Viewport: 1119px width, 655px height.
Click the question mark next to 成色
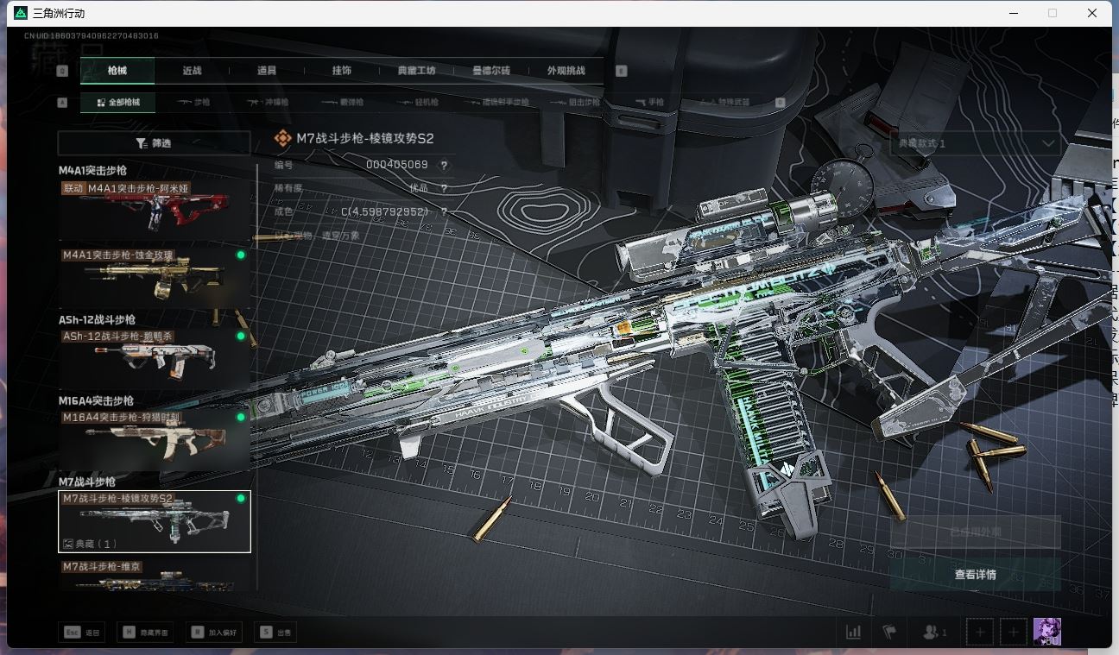[444, 211]
